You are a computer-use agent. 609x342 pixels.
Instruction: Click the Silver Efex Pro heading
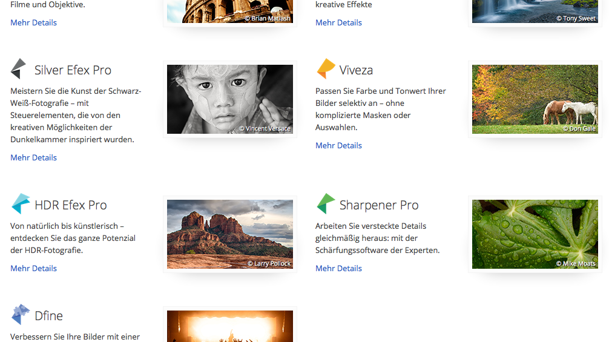(73, 70)
